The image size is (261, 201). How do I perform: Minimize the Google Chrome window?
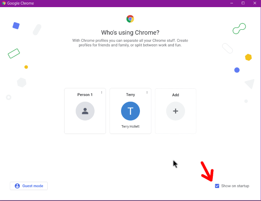(x=232, y=3)
